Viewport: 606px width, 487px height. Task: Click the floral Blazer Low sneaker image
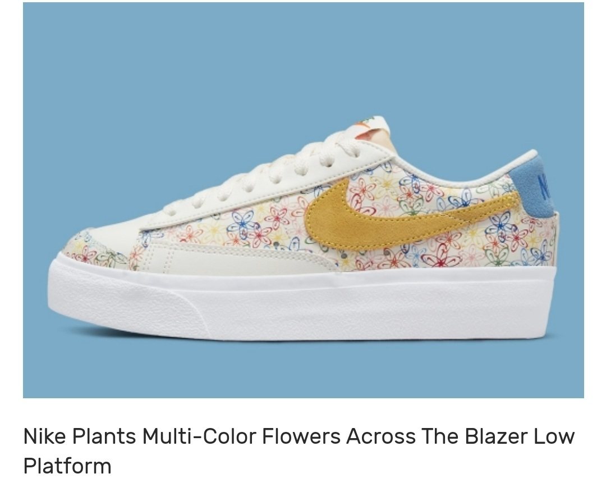[x=304, y=200]
